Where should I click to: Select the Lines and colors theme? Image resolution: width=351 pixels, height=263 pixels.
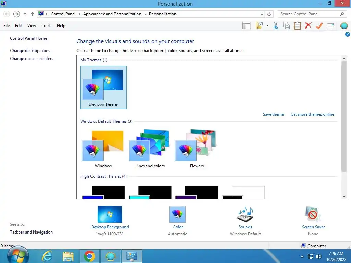pyautogui.click(x=150, y=149)
